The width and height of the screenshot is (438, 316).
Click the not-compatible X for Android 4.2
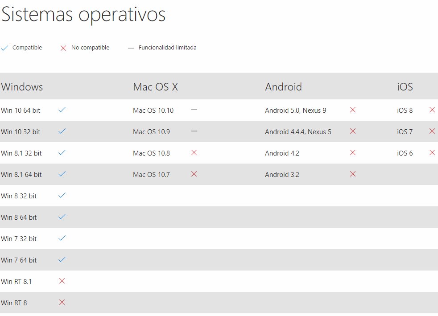tap(353, 152)
